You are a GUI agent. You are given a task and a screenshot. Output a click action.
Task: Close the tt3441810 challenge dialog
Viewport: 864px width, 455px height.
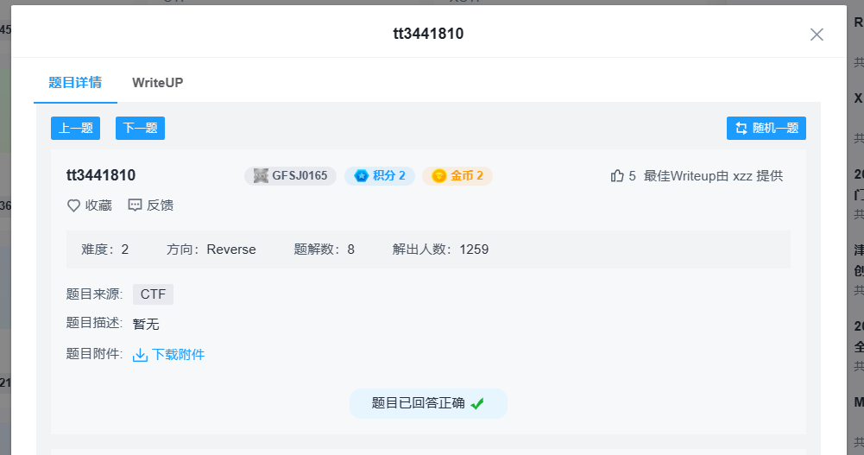817,35
